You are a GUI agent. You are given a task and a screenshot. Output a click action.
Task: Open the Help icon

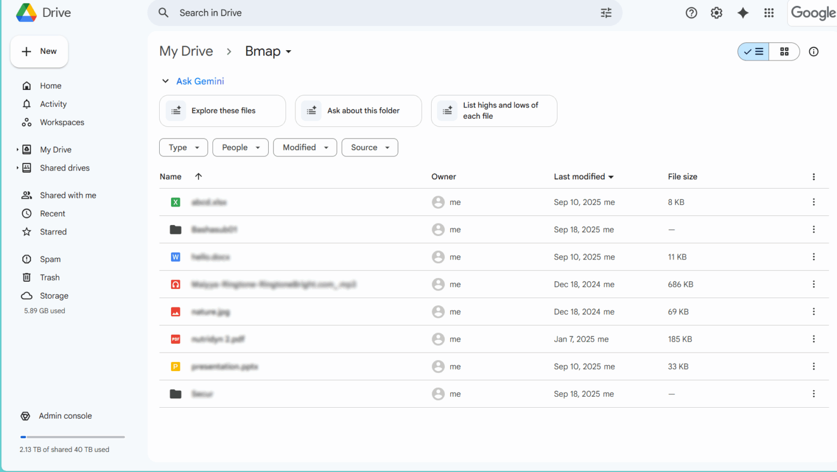691,13
